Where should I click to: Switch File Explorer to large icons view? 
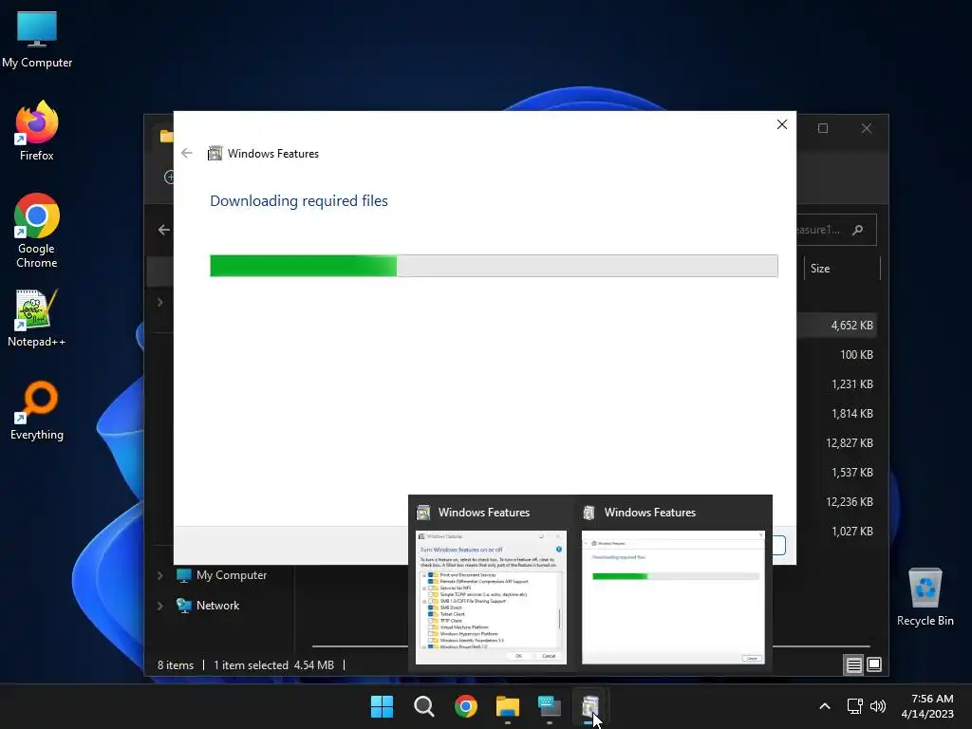[874, 665]
